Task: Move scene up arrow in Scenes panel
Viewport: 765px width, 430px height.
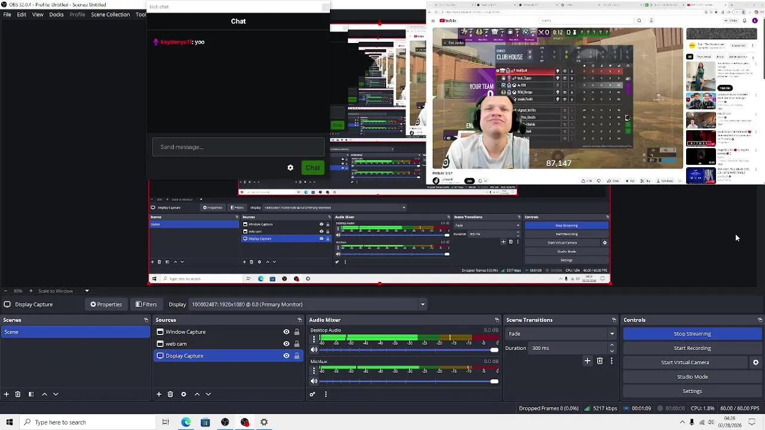Action: [x=44, y=394]
